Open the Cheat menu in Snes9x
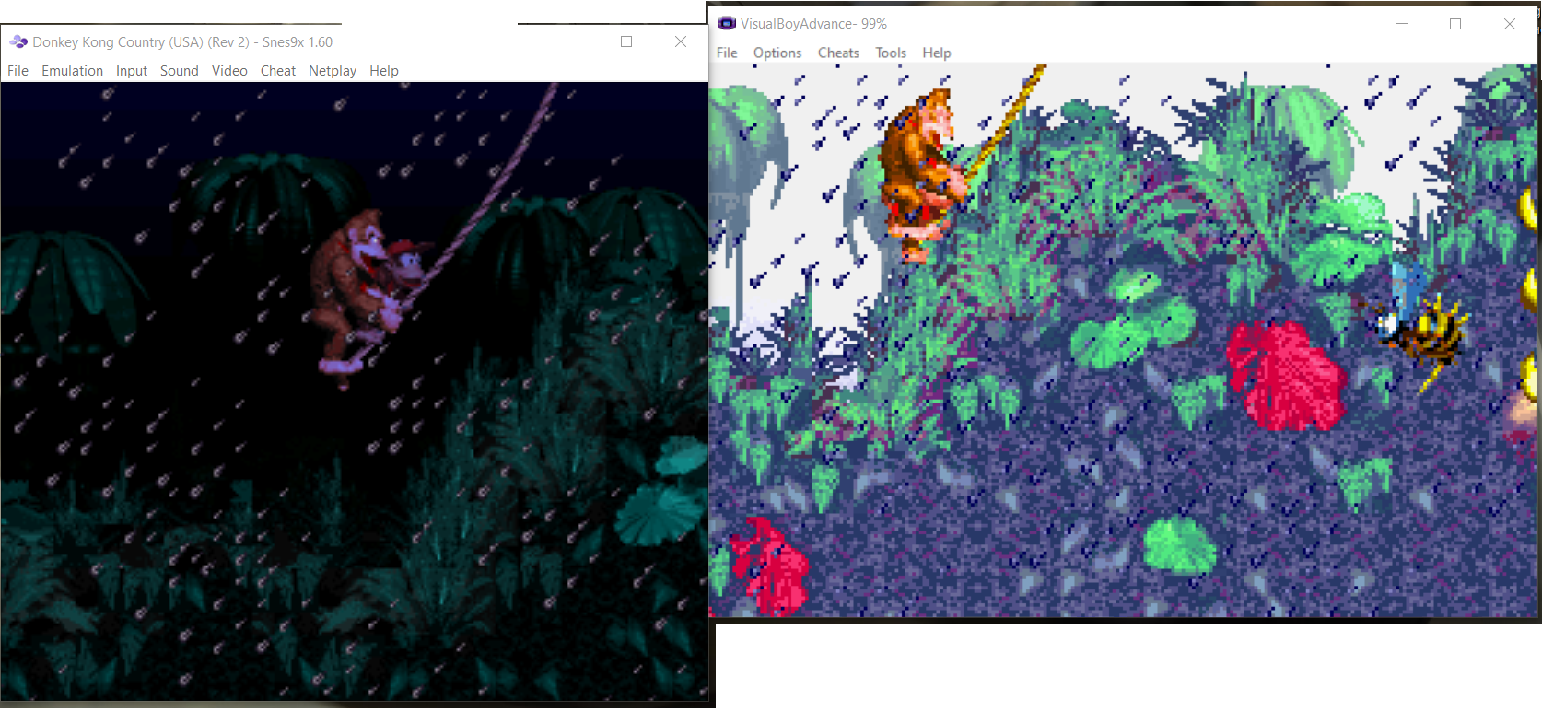Screen dimensions: 1542x712 [278, 71]
